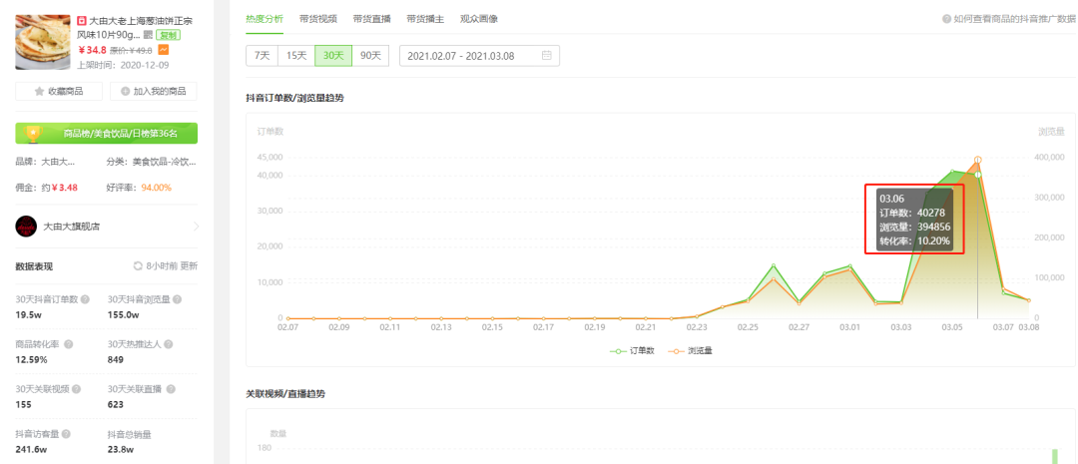Viewport: 1078px width, 464px height.
Task: Click the plus icon in 加入我的商品
Action: 125,92
